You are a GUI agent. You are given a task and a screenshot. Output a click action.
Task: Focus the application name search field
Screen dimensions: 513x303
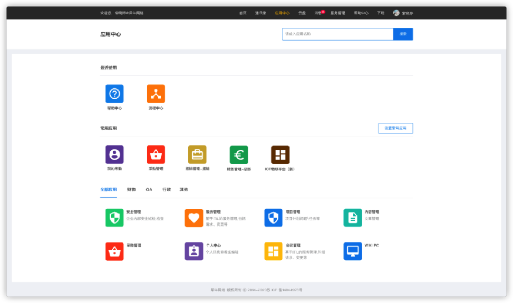click(x=338, y=34)
